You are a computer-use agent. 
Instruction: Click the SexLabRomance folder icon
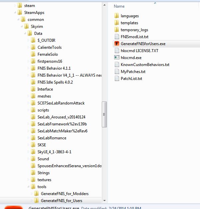click(33, 138)
